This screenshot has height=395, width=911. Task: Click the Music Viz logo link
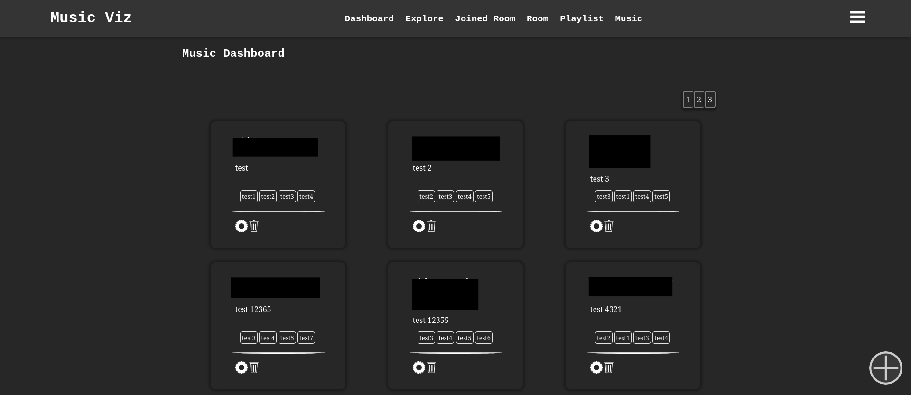91,18
